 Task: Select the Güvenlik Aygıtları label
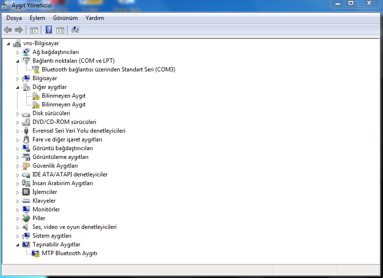point(55,166)
